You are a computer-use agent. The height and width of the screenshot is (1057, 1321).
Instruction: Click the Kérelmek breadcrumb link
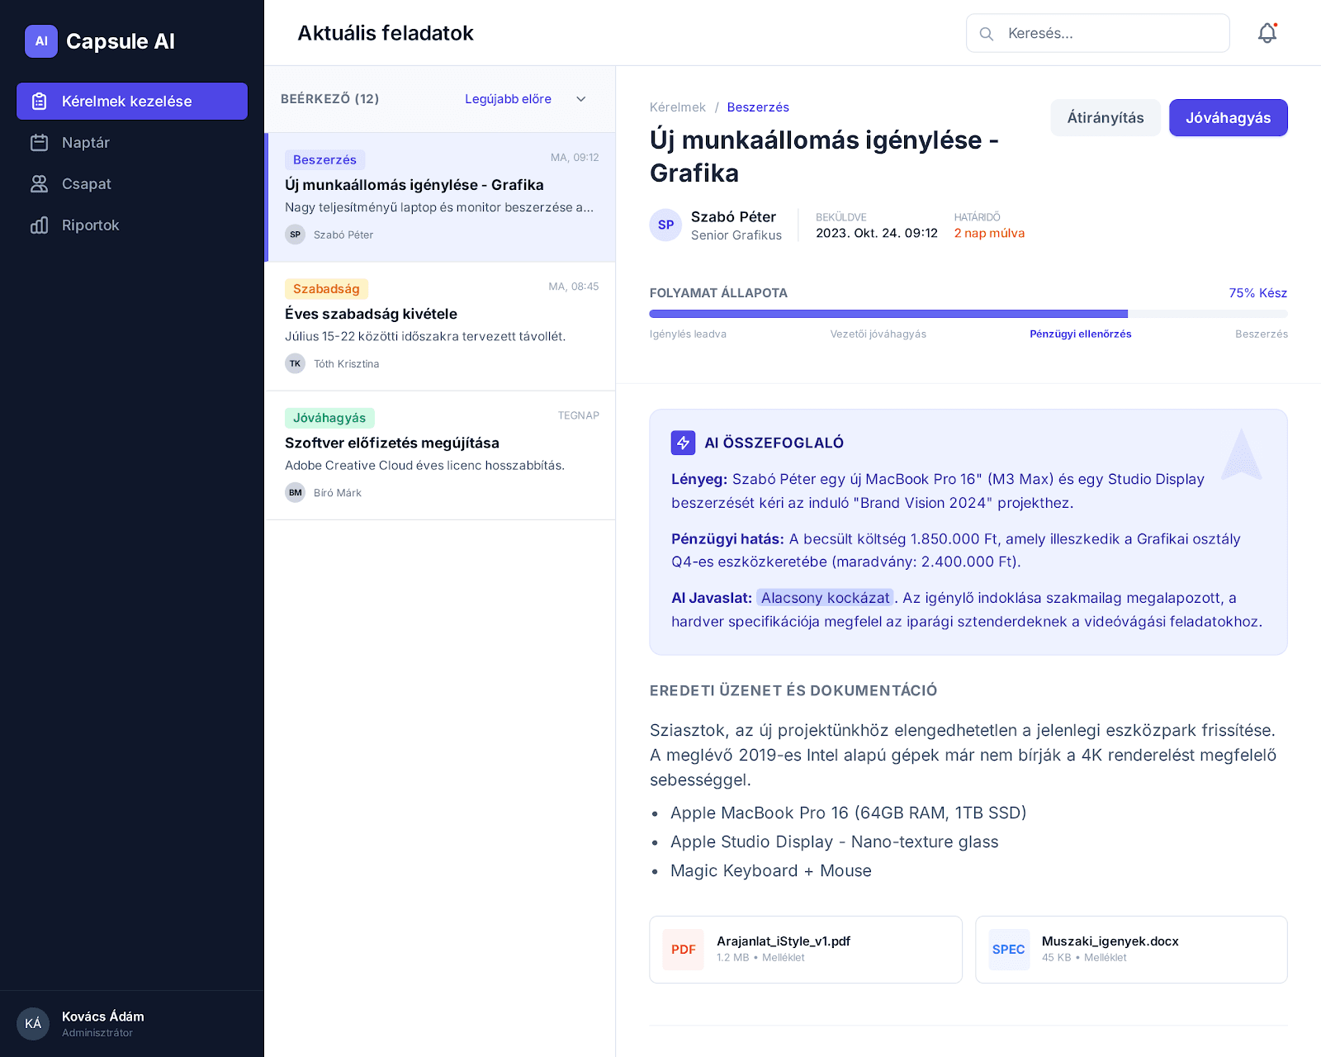coord(677,107)
